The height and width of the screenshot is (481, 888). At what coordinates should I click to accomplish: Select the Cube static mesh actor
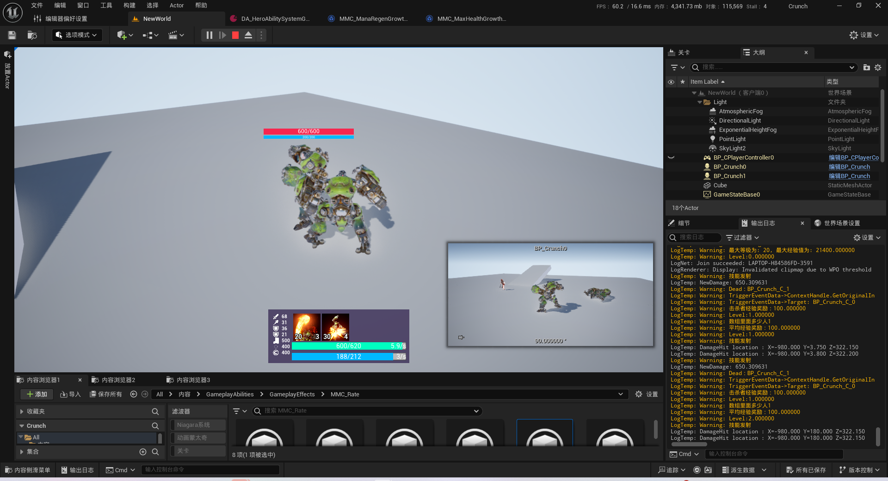720,185
